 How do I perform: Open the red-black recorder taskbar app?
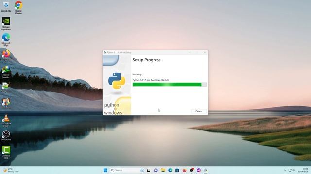191,170
